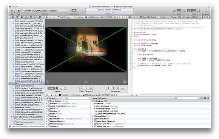Collapse the Resolve and Discard group

pyautogui.click(x=11, y=107)
